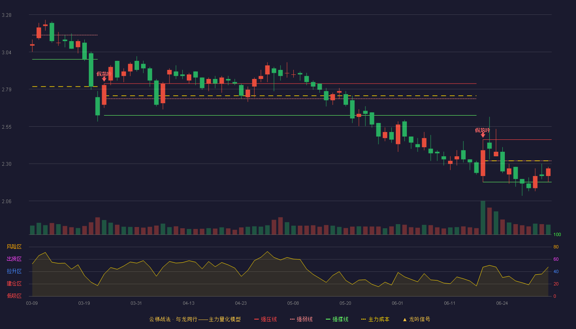Click the second 假龙吟 signal arrow in June
576x329 pixels.
tap(483, 135)
